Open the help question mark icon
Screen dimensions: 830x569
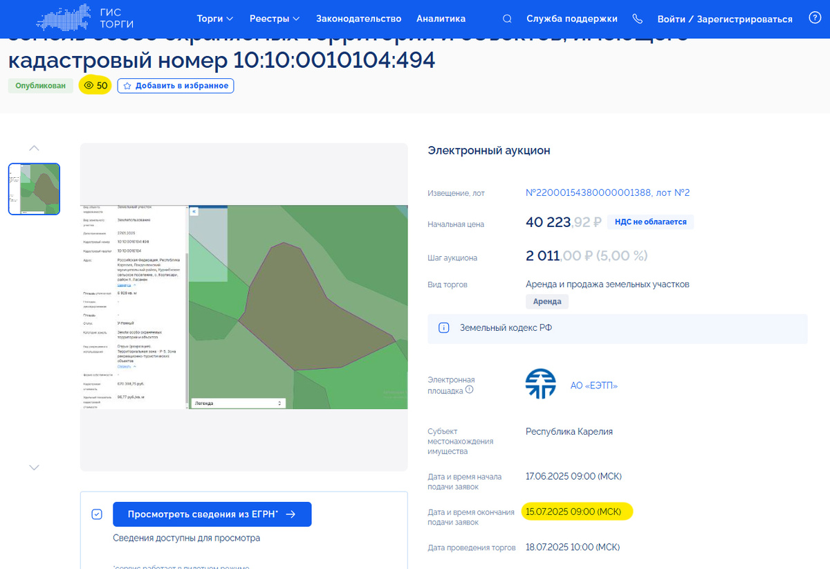point(815,19)
